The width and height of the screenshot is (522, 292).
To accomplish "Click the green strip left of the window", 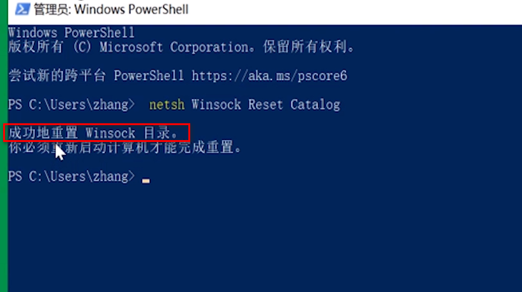I will pyautogui.click(x=4, y=146).
